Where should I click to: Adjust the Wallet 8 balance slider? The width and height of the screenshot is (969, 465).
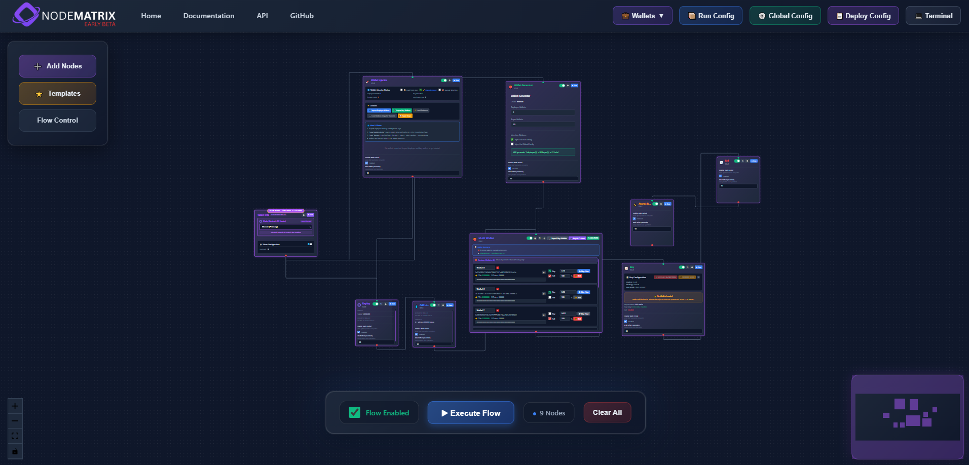tap(510, 280)
